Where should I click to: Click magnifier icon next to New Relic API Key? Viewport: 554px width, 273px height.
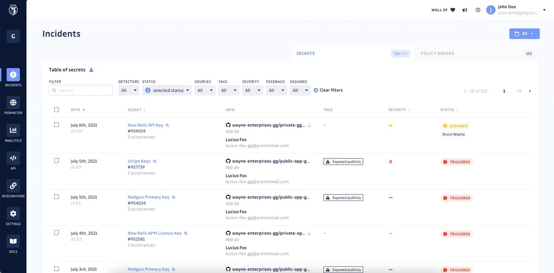pos(167,125)
